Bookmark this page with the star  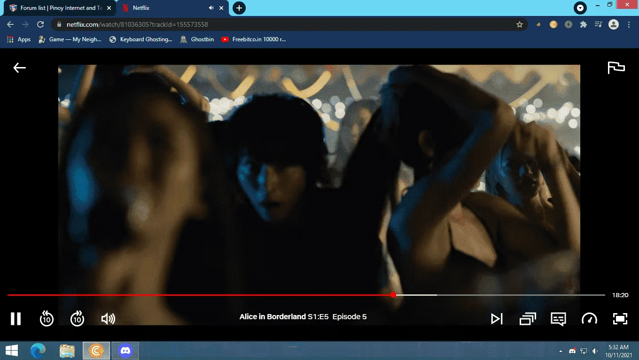[520, 24]
